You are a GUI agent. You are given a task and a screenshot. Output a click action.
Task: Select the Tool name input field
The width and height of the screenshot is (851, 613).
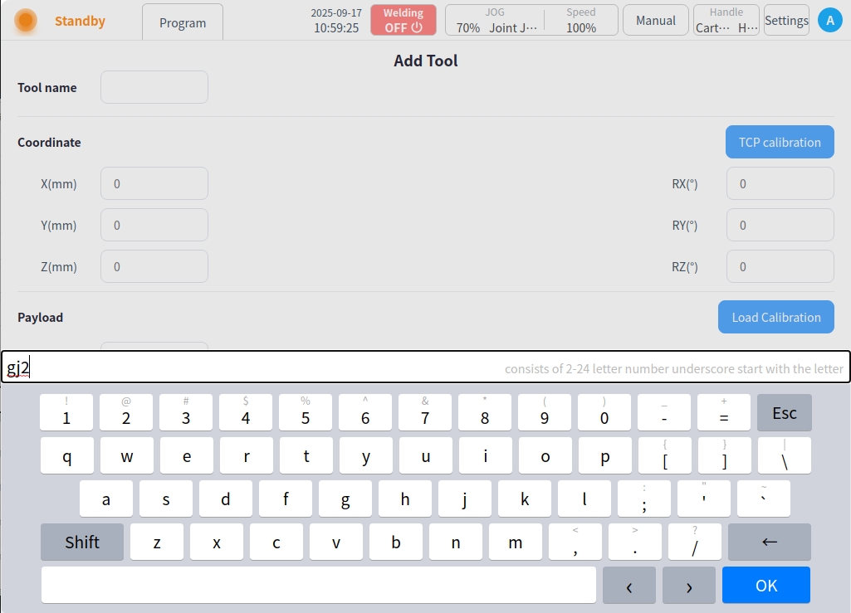pos(154,87)
